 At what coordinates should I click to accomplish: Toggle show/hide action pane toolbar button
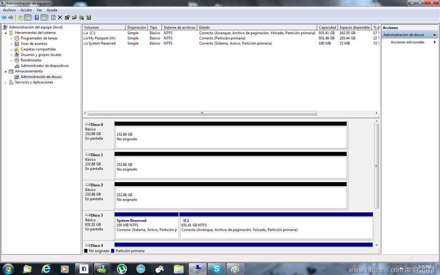[44, 18]
